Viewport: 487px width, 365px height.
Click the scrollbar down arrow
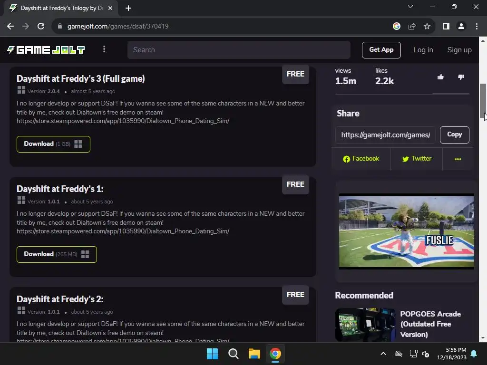[483, 338]
